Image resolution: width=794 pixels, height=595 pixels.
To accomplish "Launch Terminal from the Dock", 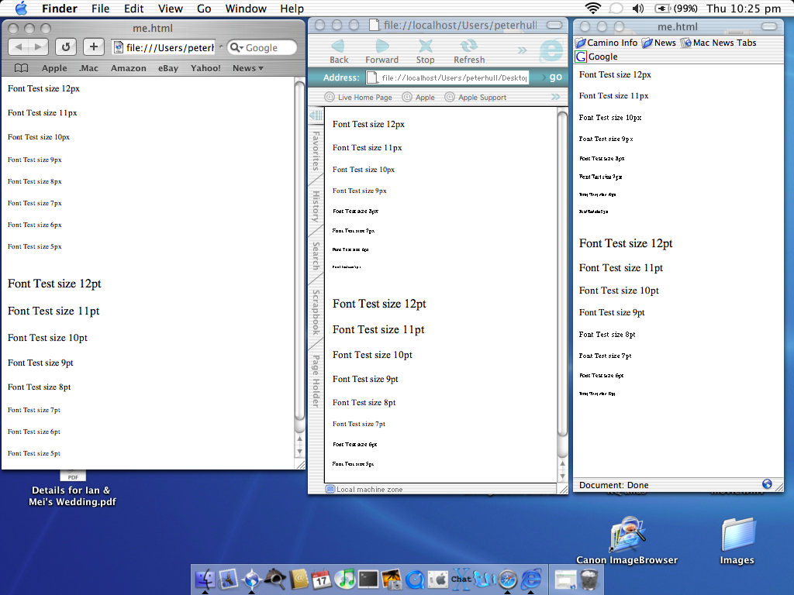I will (368, 578).
